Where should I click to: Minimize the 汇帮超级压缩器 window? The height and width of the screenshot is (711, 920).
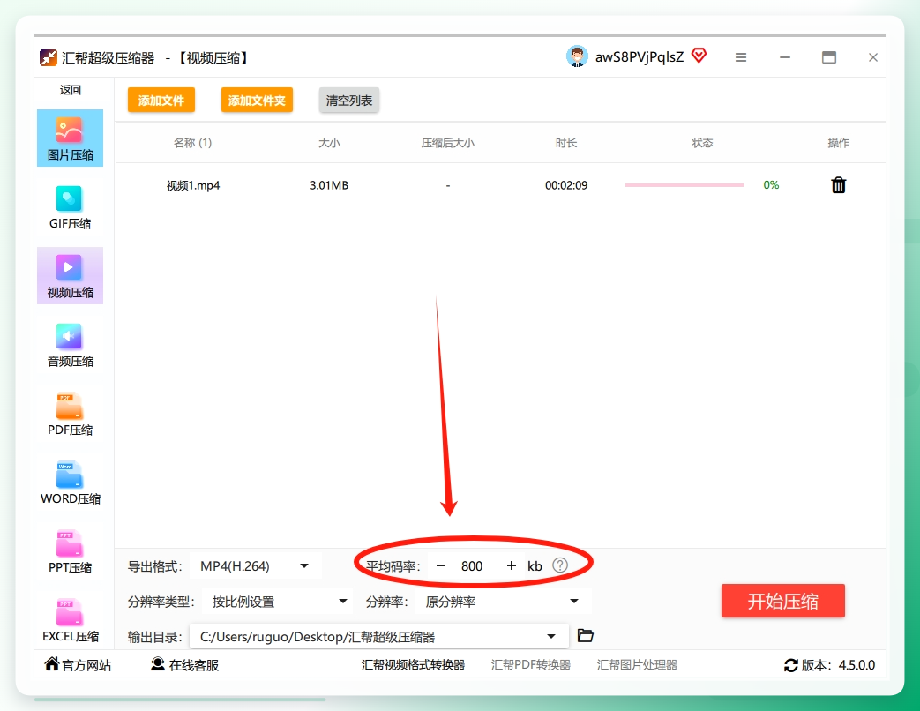[785, 57]
